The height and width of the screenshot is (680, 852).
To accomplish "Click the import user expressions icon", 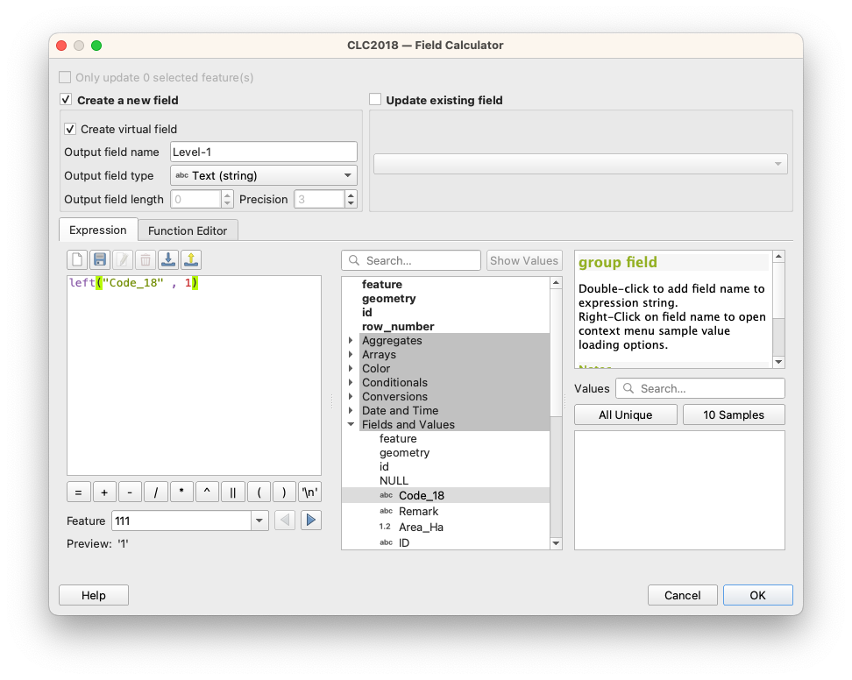I will [168, 259].
